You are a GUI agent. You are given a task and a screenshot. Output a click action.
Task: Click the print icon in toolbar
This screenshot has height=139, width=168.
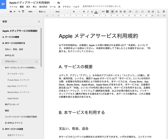11,12
